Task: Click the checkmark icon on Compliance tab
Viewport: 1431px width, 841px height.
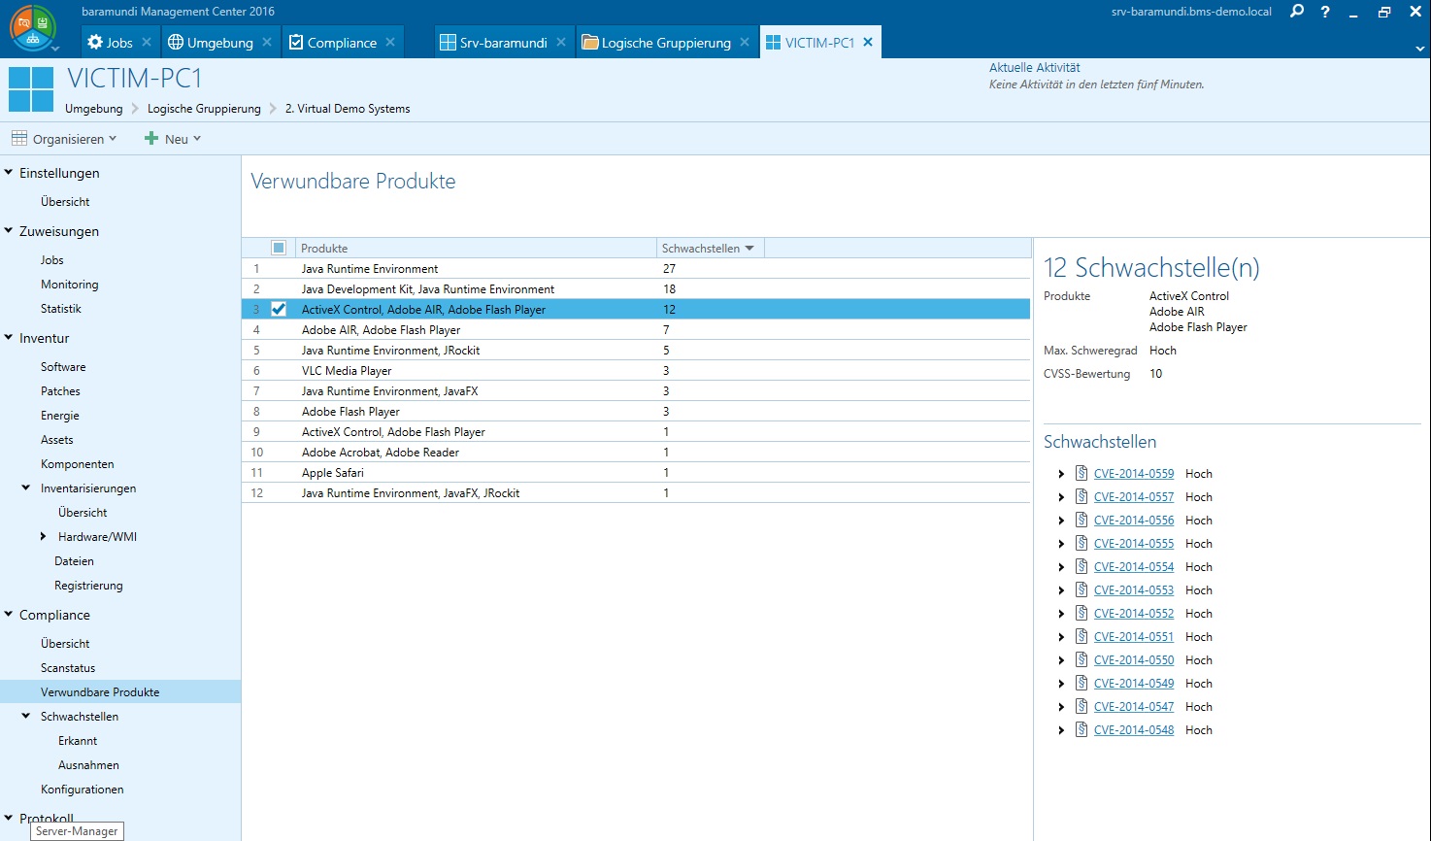Action: (x=297, y=42)
